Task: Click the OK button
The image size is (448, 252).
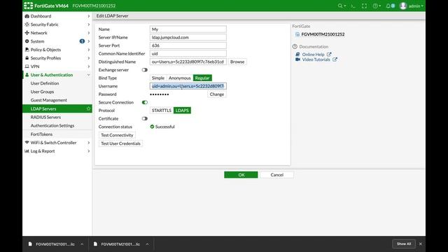Action: 241,175
